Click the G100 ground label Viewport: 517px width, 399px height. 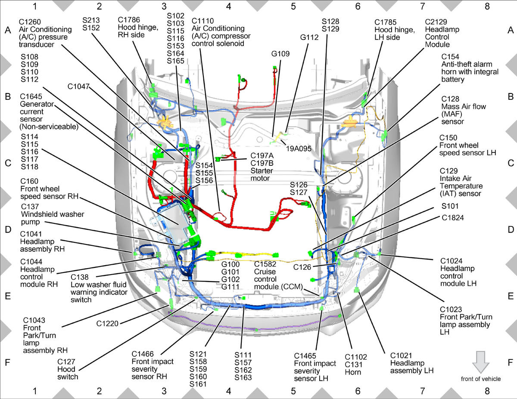coord(230,263)
